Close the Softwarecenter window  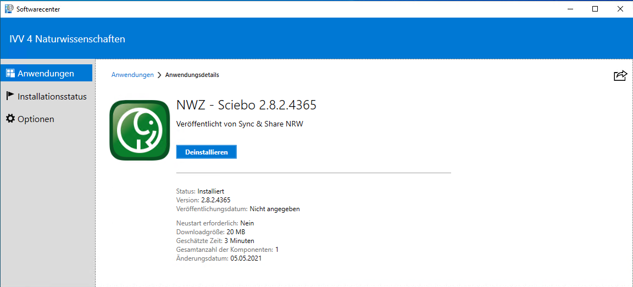(620, 9)
